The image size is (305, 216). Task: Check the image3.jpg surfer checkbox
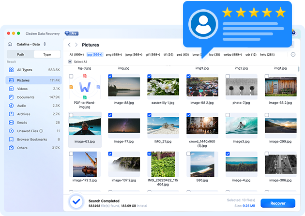(228, 115)
